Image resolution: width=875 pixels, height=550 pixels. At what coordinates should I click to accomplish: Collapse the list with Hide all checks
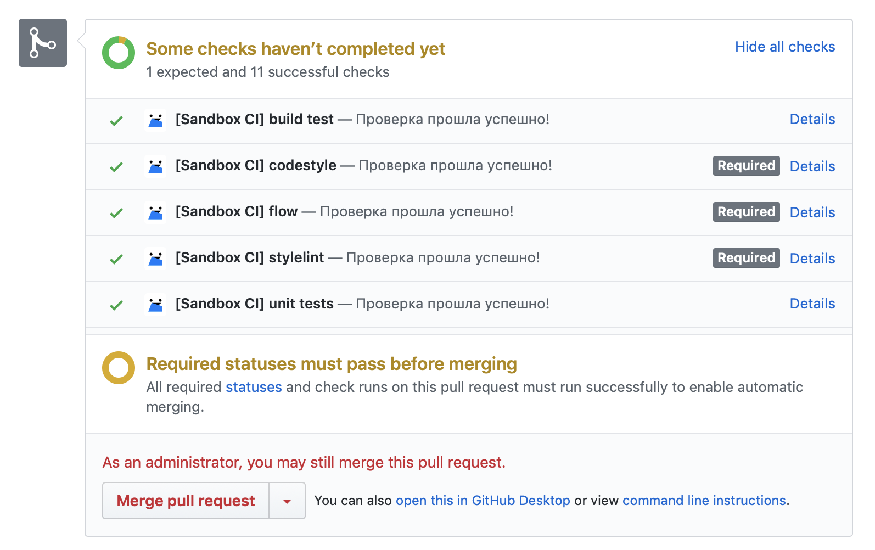(x=785, y=47)
